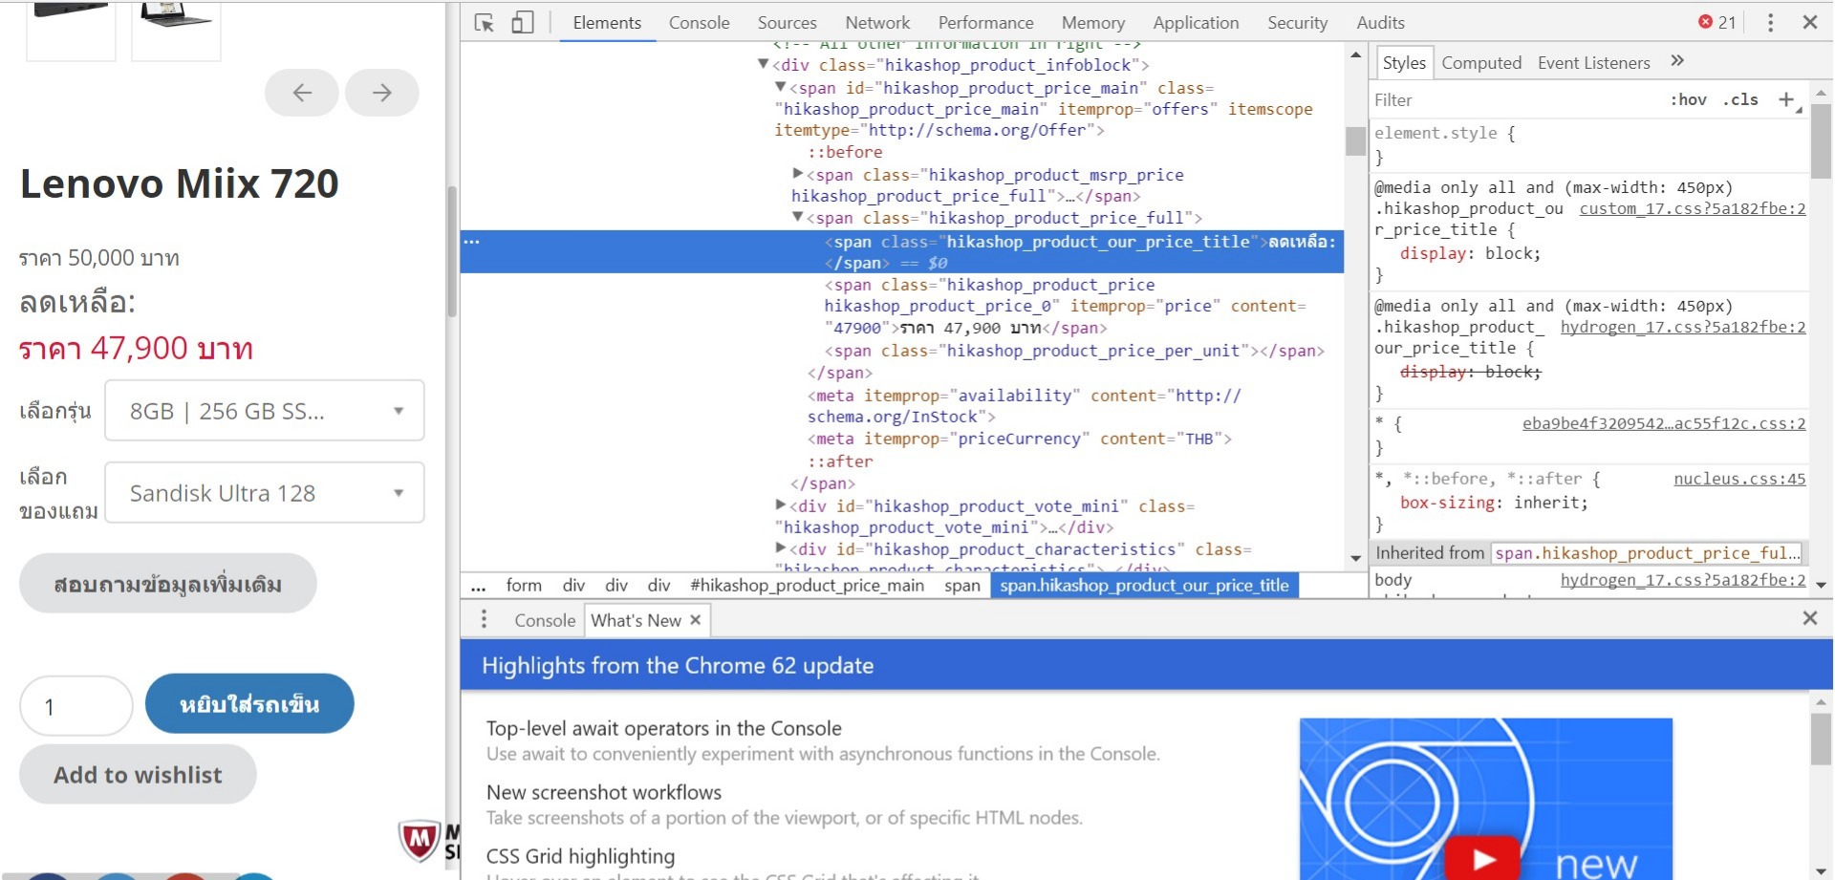
Task: Click the element.style rule block
Action: point(1589,144)
